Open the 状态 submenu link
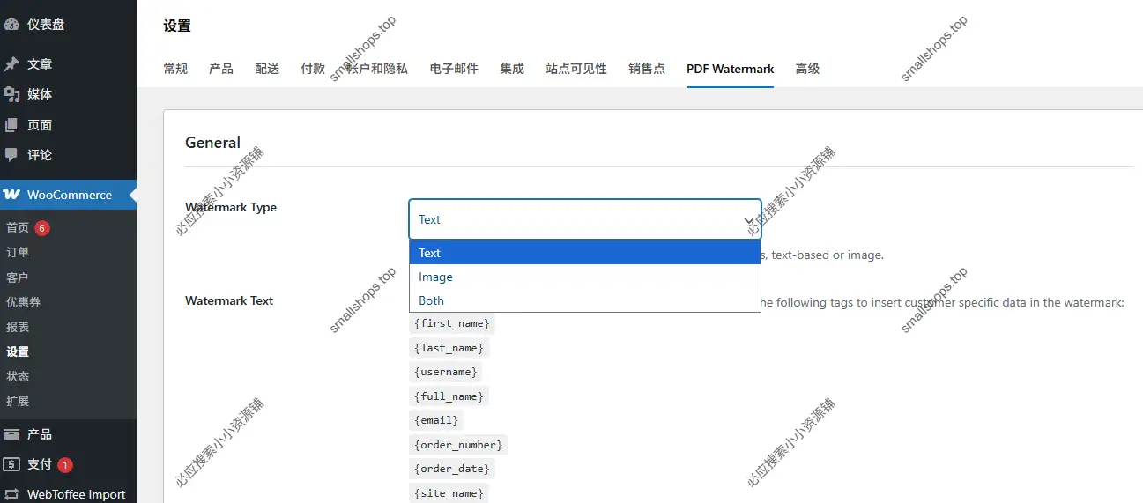This screenshot has height=503, width=1143. [x=18, y=376]
